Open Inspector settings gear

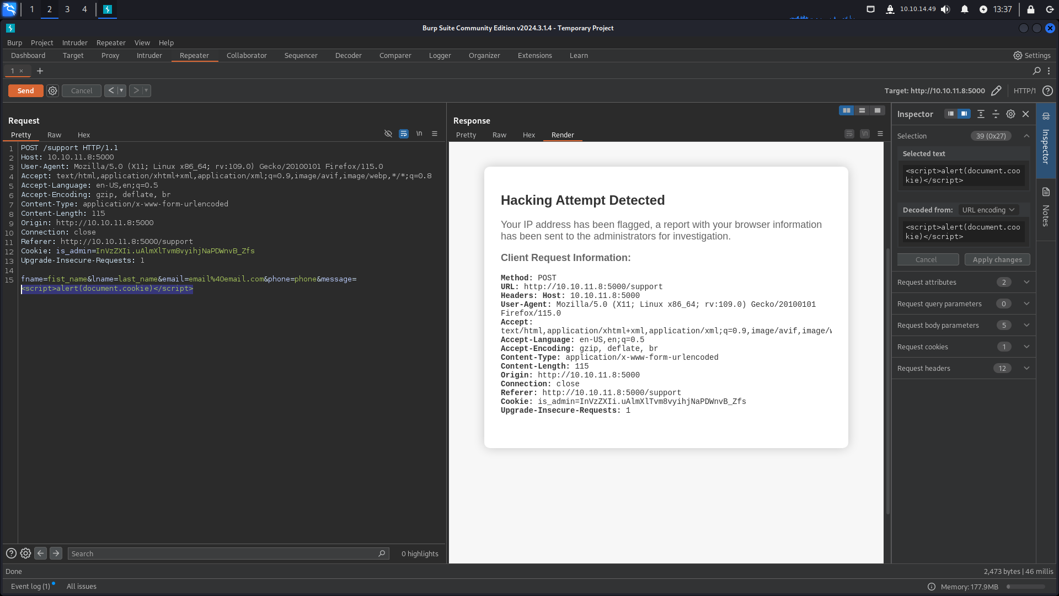tap(1010, 114)
